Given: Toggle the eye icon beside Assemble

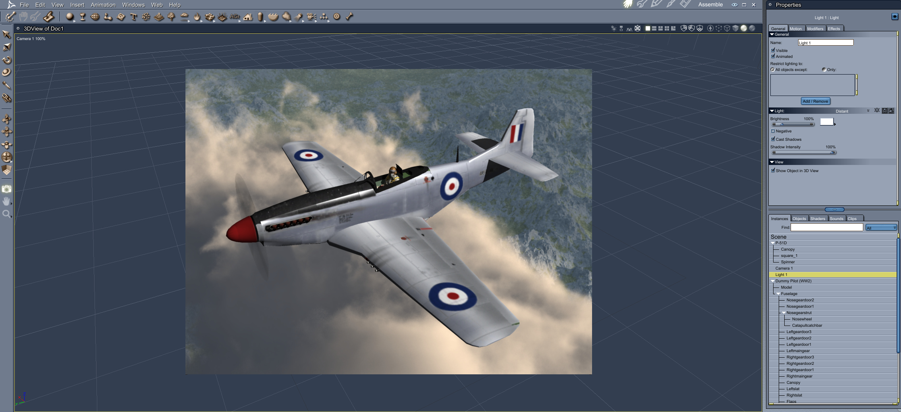Looking at the screenshot, I should [x=735, y=5].
